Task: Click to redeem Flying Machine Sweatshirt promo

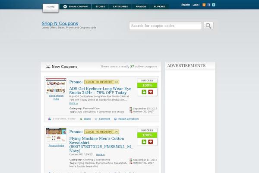Action: pyautogui.click(x=101, y=132)
